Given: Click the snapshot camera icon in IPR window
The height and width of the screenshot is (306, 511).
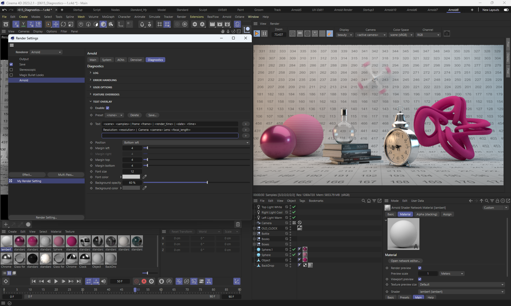Looking at the screenshot, I should click(447, 34).
